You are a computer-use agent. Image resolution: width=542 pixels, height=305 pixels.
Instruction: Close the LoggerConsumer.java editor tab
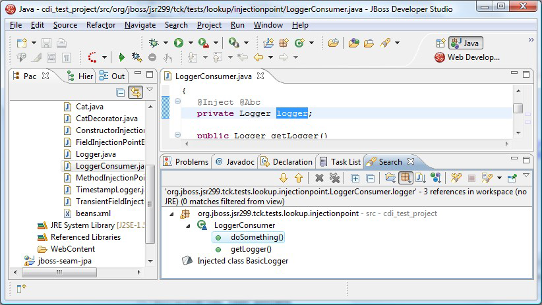[x=260, y=76]
